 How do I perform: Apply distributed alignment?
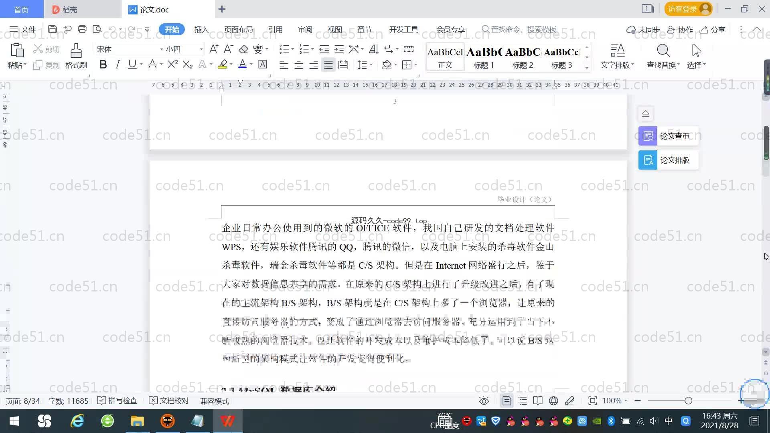point(343,65)
